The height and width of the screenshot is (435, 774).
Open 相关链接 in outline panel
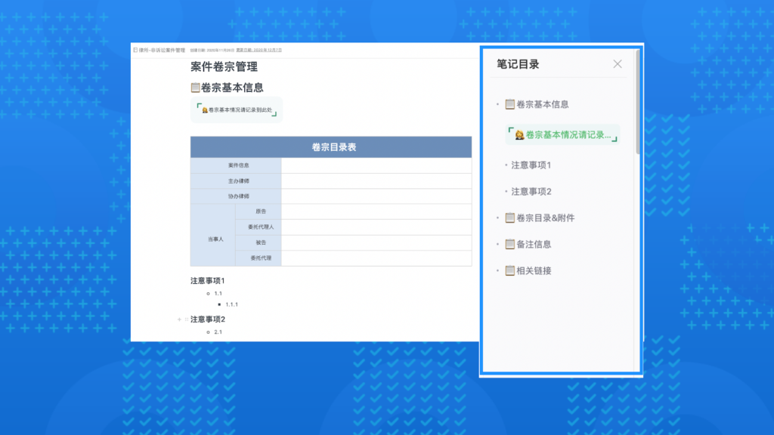coord(534,270)
